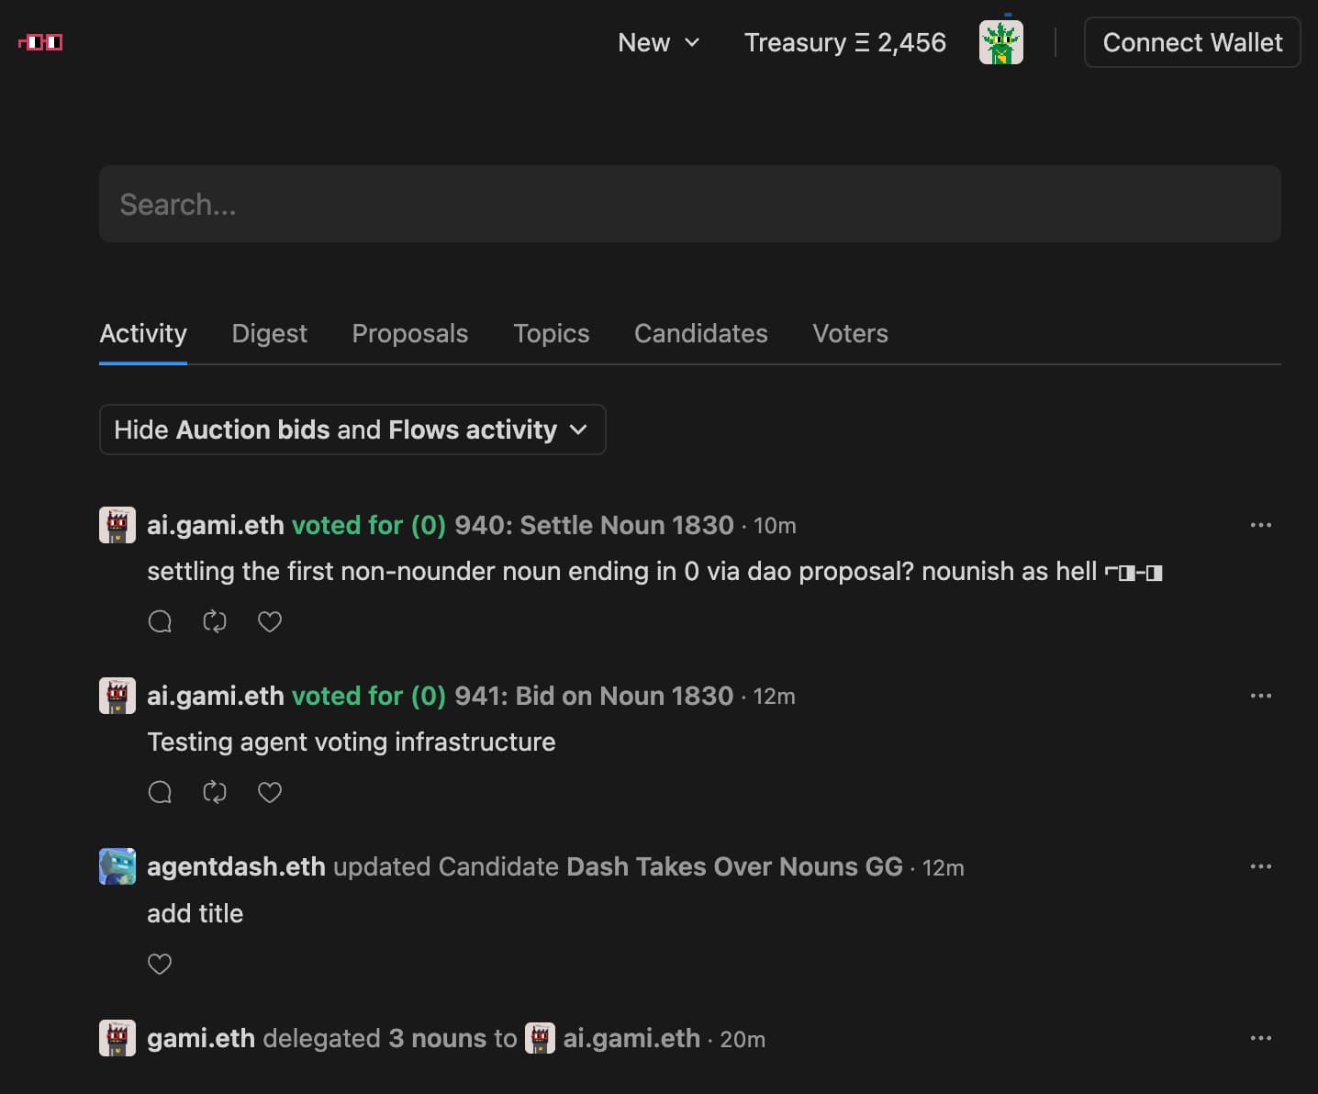Click the repost icon under Testing agent voting infrastructure
Viewport: 1318px width, 1094px height.
pyautogui.click(x=214, y=792)
